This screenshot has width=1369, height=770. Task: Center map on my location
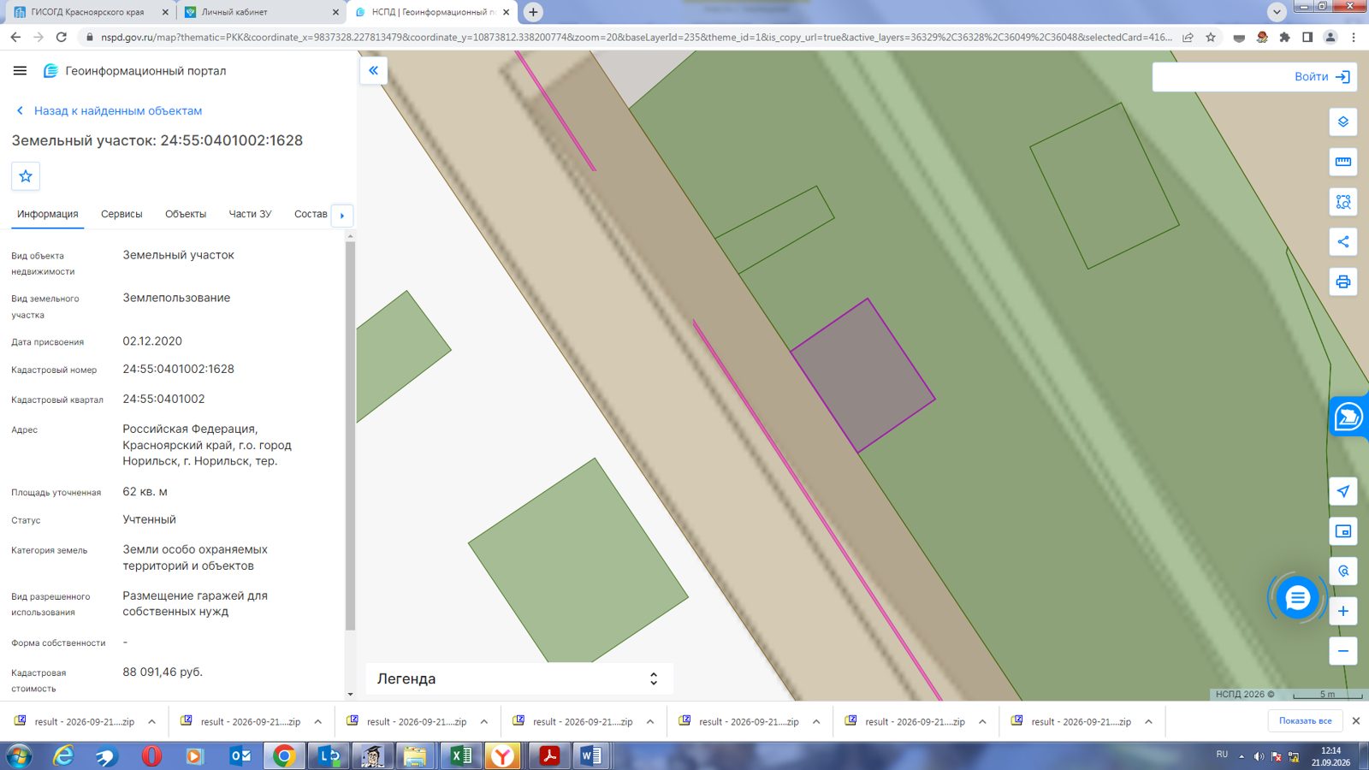1342,491
